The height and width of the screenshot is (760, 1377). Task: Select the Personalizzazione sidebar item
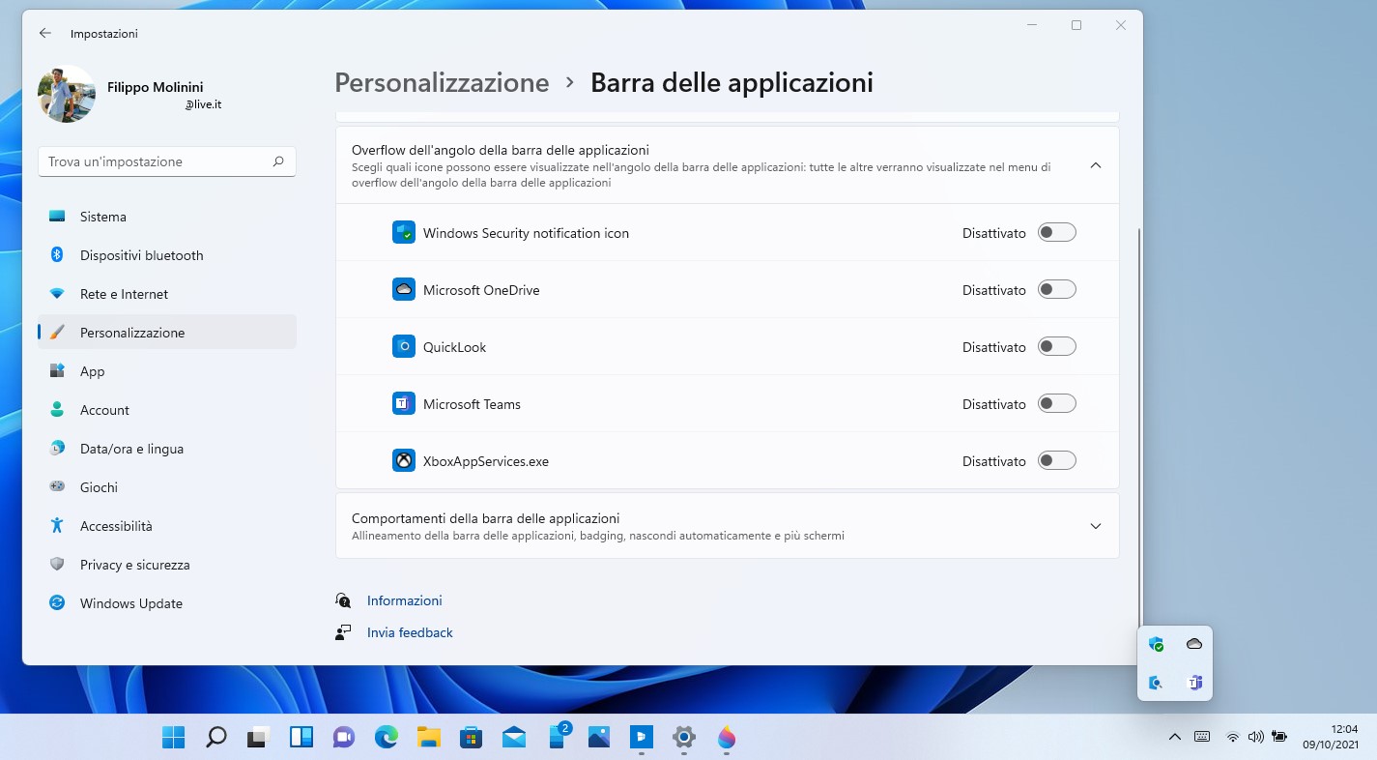167,333
